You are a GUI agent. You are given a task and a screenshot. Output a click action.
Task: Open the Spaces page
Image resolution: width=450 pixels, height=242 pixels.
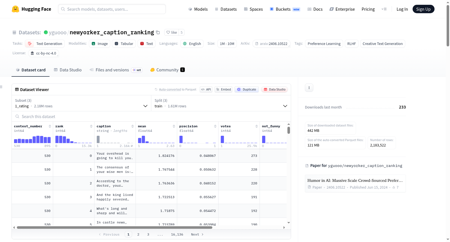pyautogui.click(x=253, y=9)
